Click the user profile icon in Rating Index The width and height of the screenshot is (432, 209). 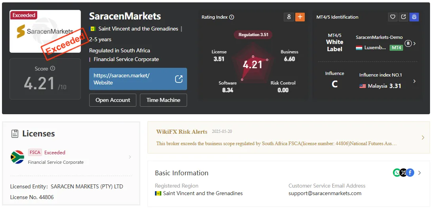289,17
